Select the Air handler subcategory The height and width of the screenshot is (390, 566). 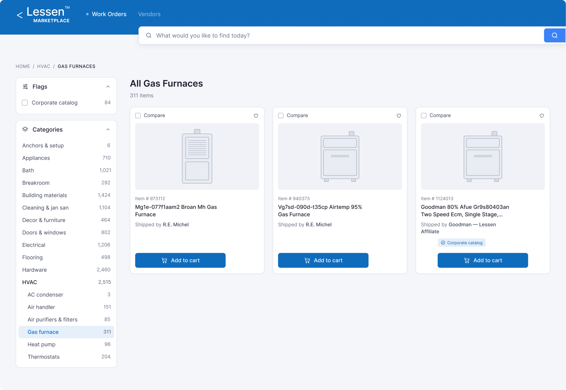point(66,307)
